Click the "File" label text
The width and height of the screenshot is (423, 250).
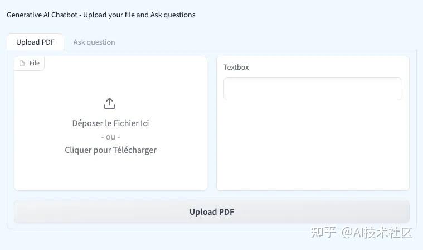(x=35, y=64)
